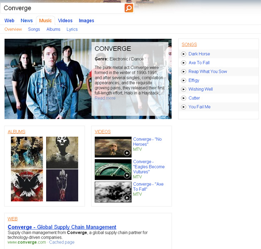Click MTV under the Axe To Fall video
This screenshot has width=261, height=249.
pyautogui.click(x=137, y=194)
